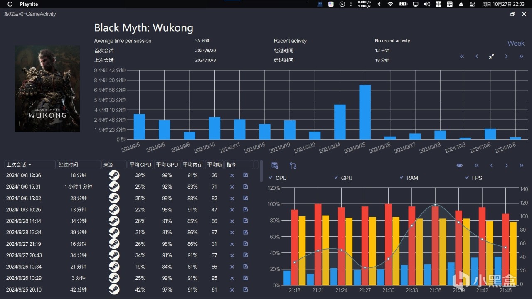Toggle the eye visibility icon above performance chart
This screenshot has width=532, height=299.
click(x=460, y=165)
